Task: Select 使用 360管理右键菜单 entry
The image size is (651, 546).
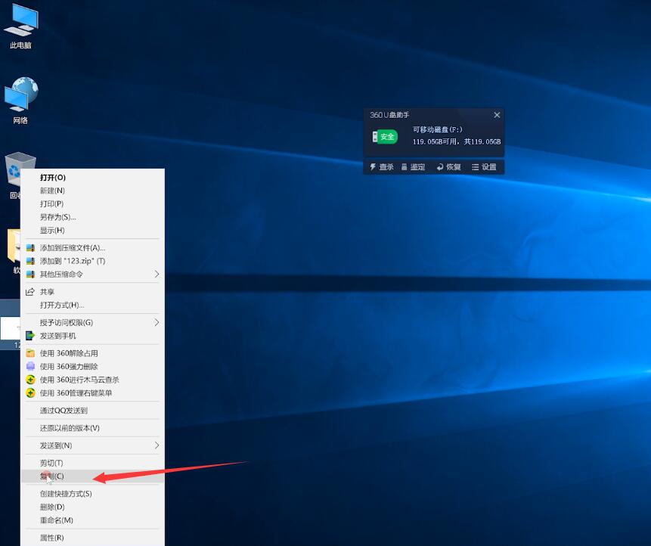Action: point(92,393)
